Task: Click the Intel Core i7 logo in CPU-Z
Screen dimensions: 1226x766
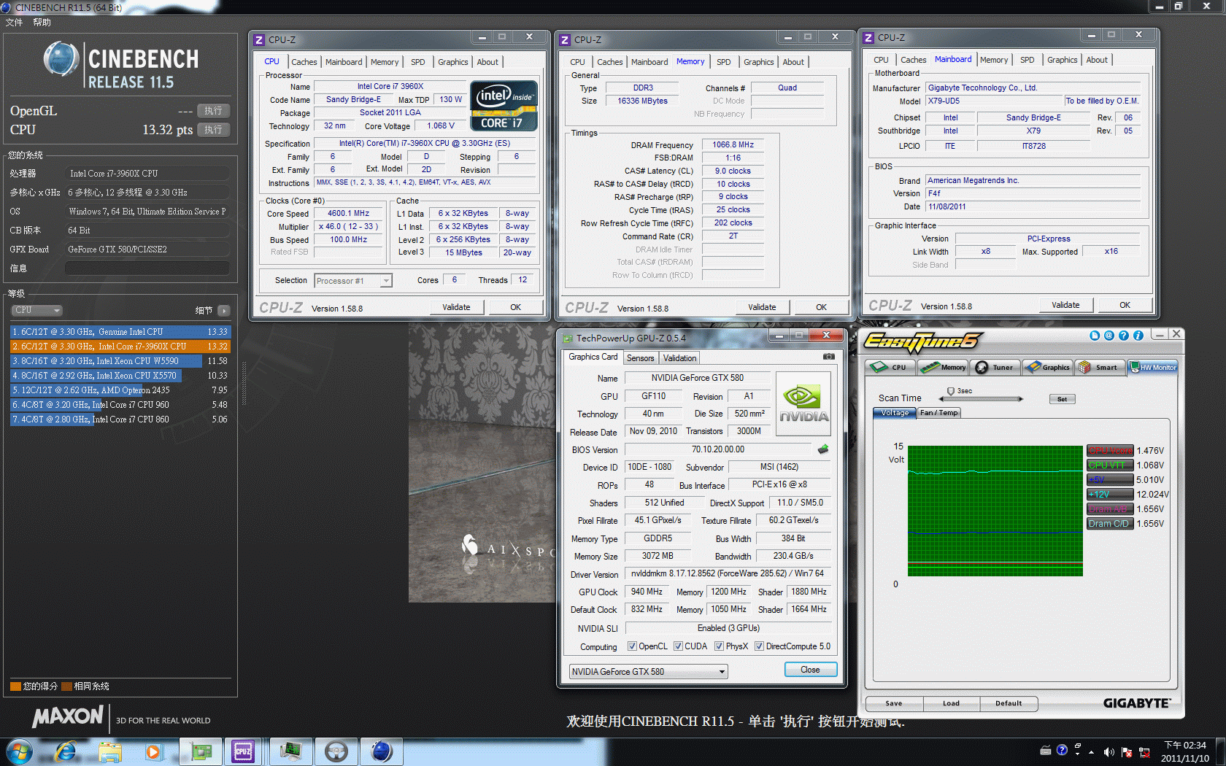Action: tap(504, 106)
